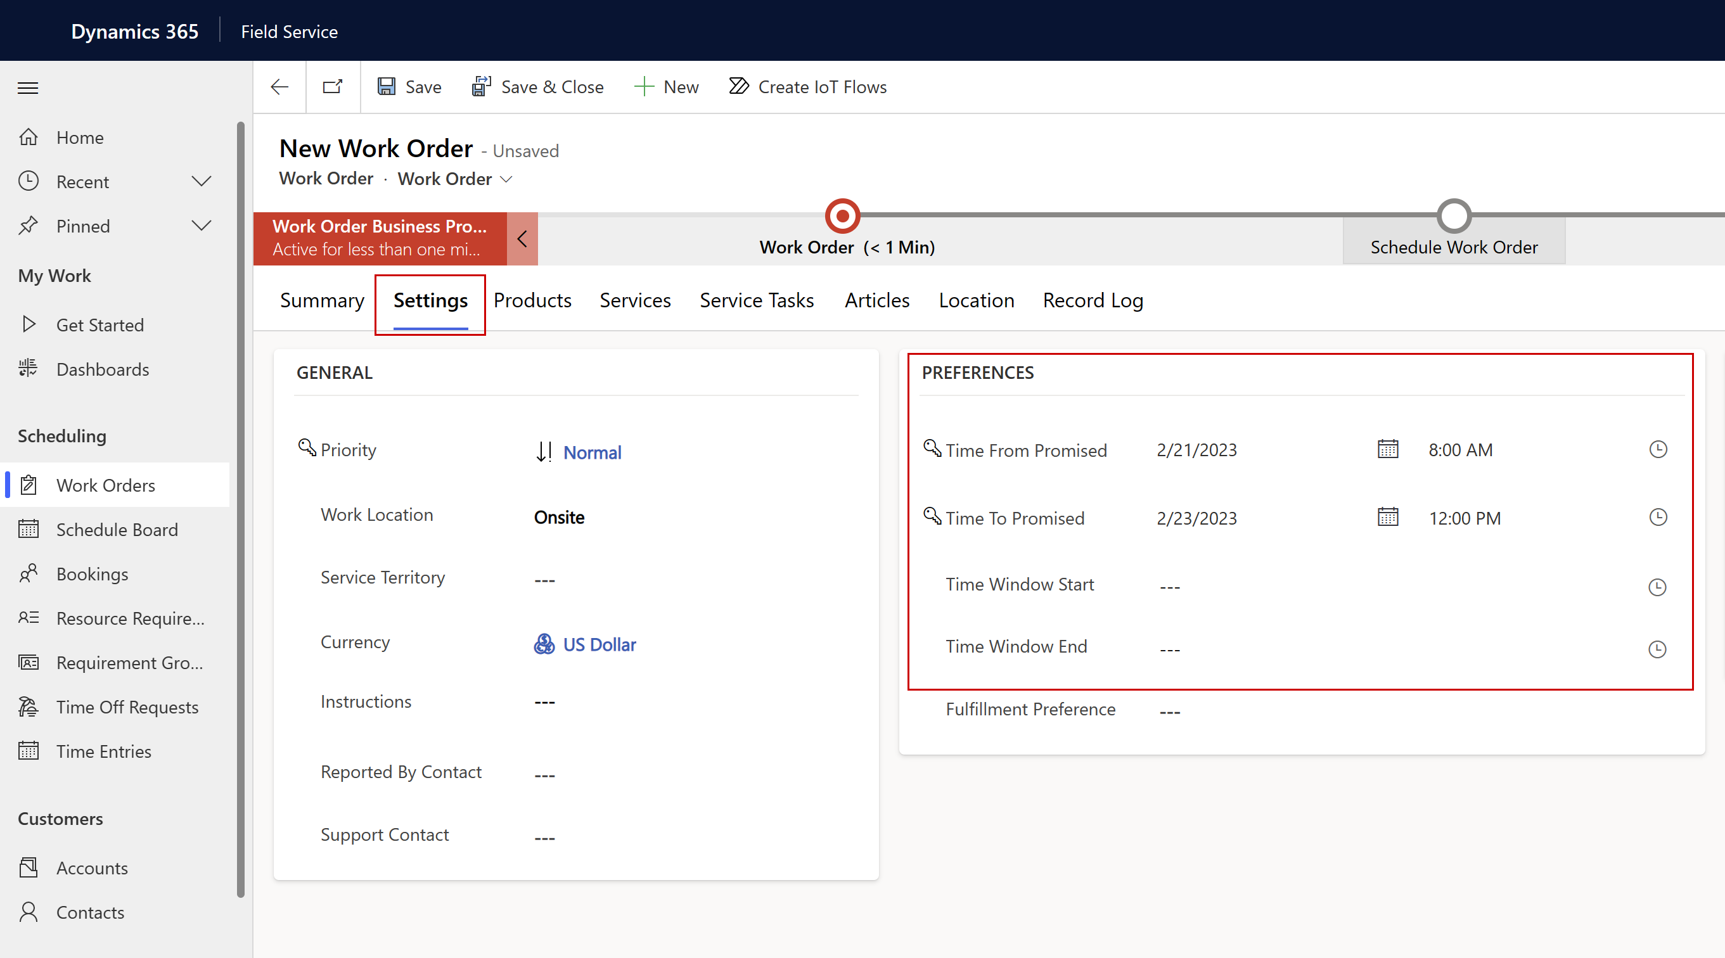Switch to the Service Tasks tab
Screen dimensions: 1725x958
pyautogui.click(x=756, y=300)
